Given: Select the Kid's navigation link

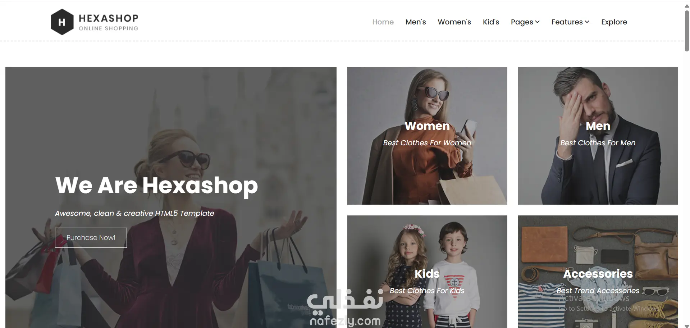Looking at the screenshot, I should [491, 22].
